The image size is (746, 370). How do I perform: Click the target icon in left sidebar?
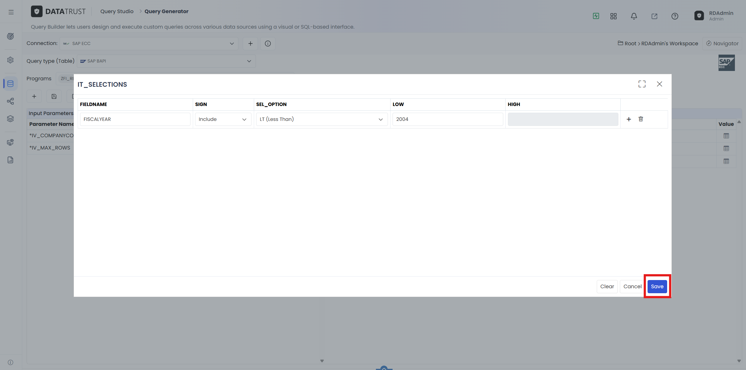pos(11,36)
